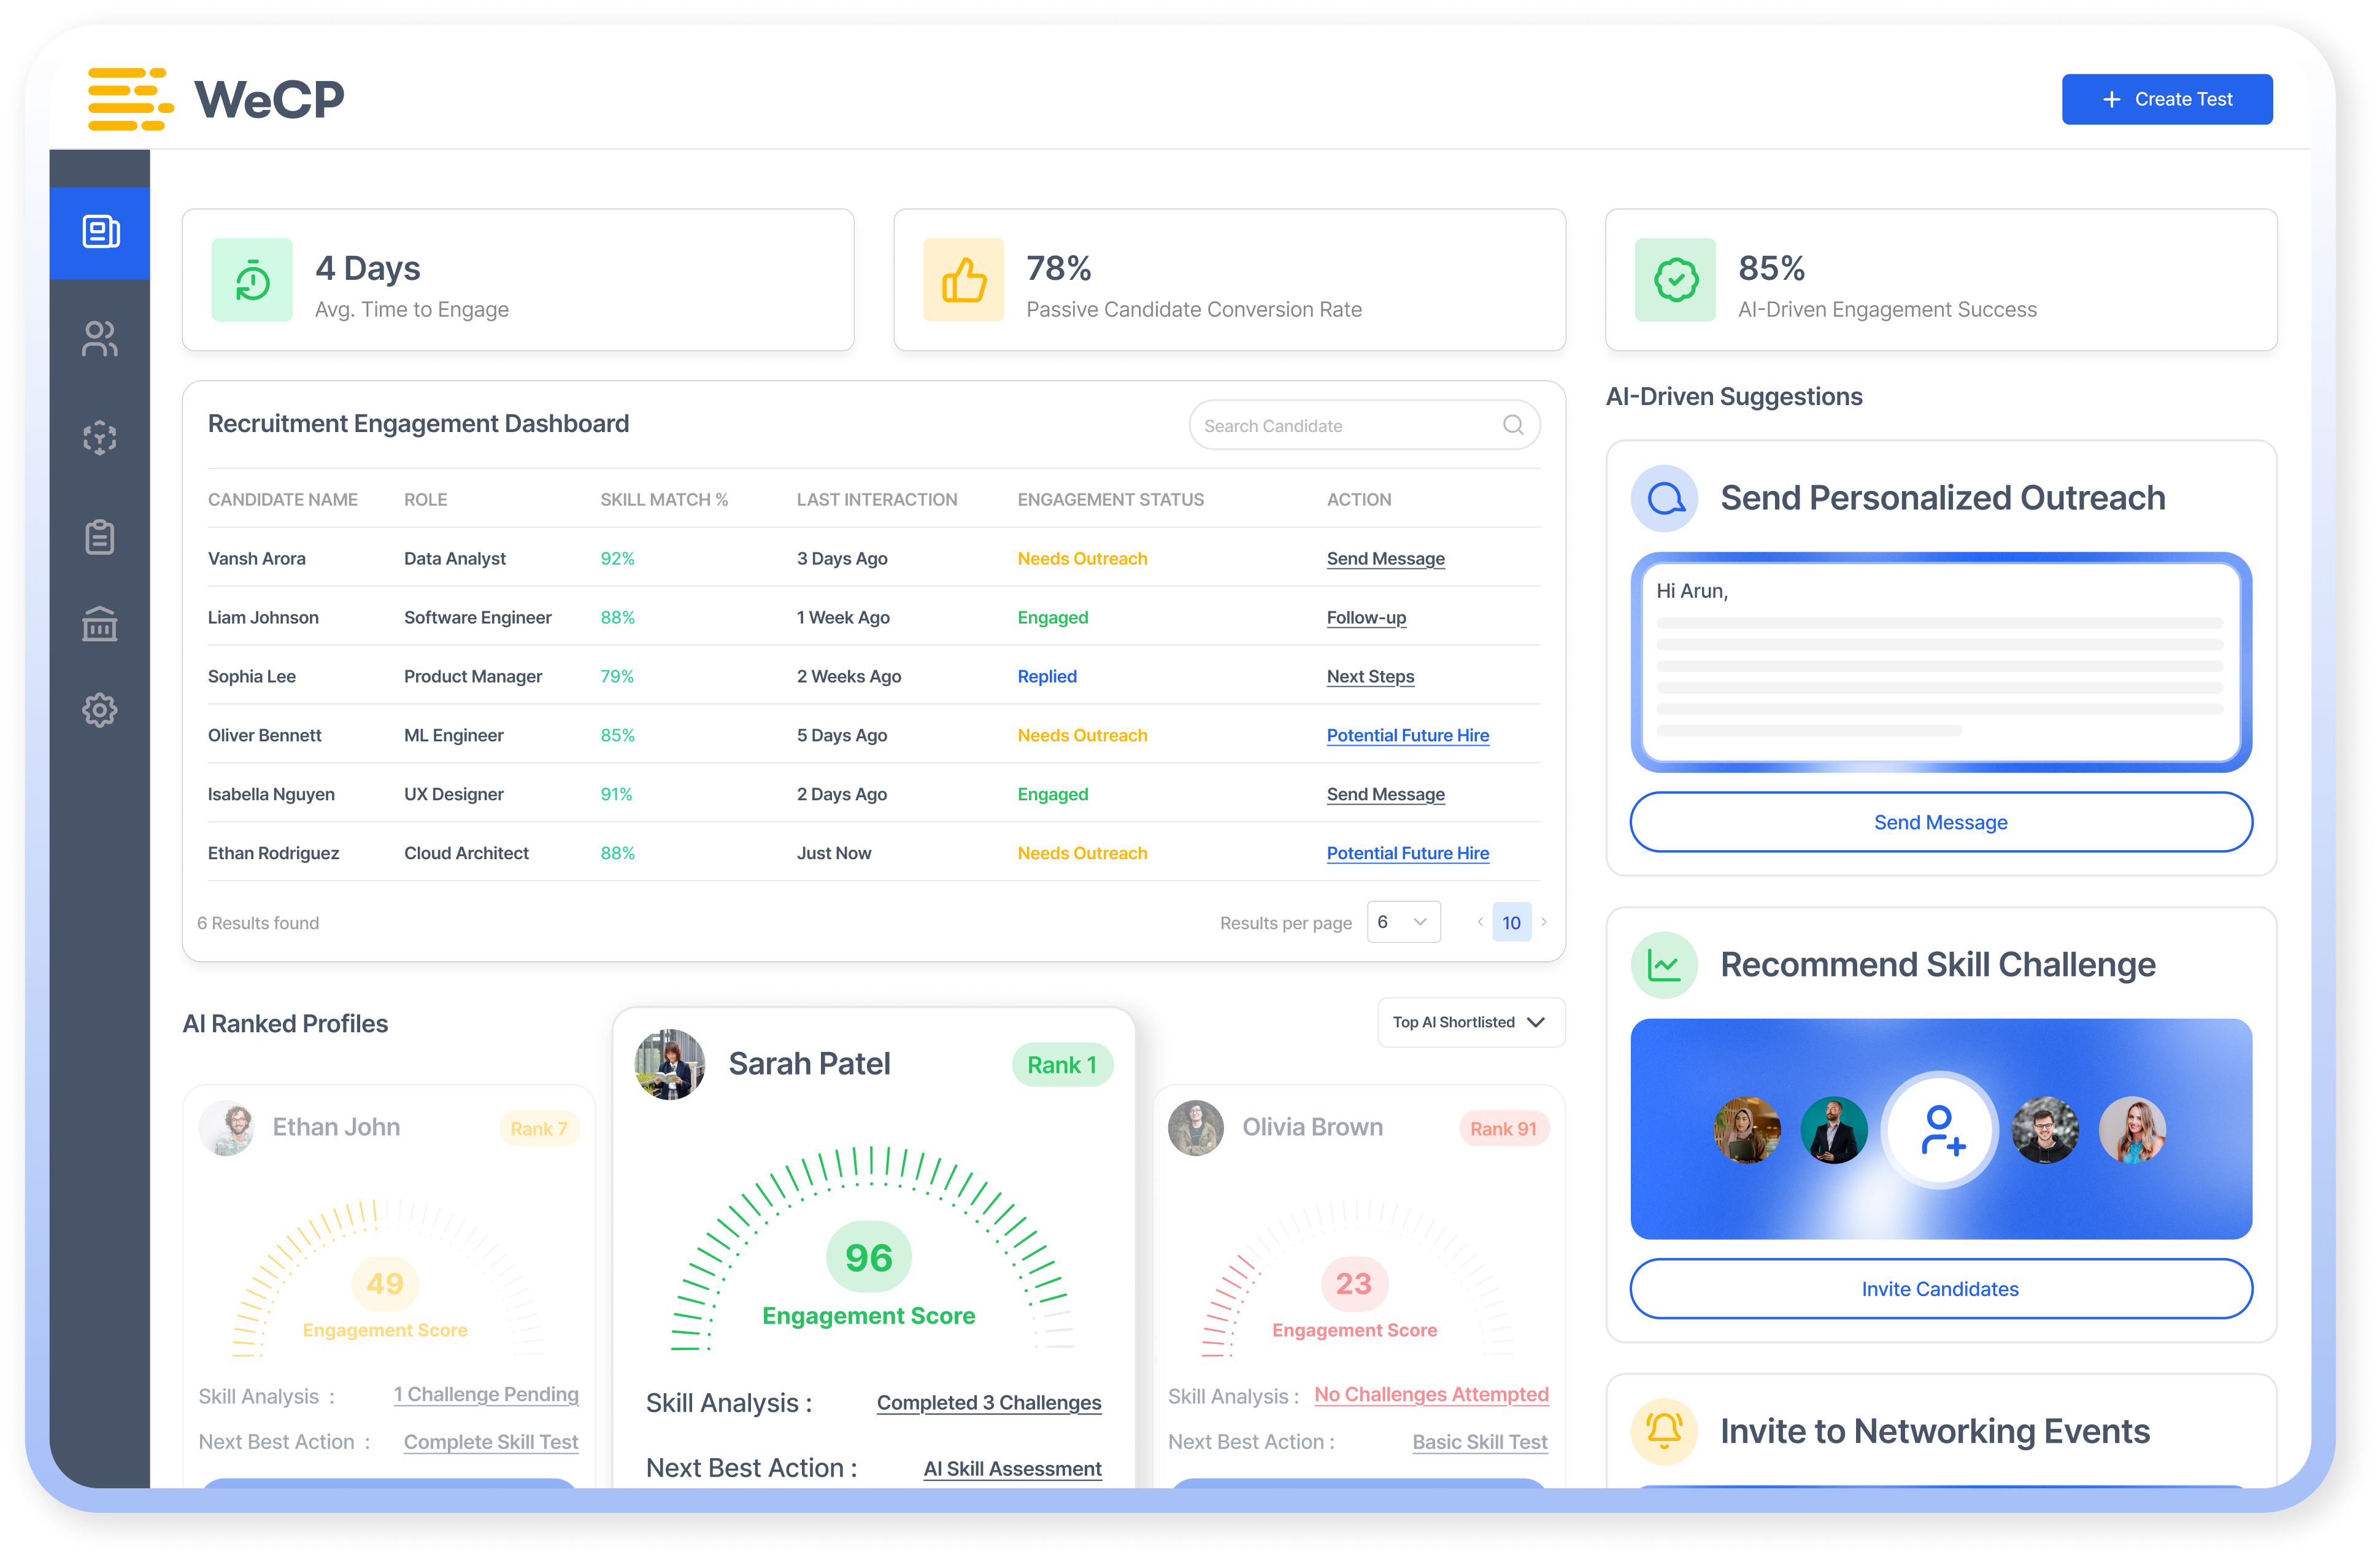This screenshot has width=2380, height=1557.
Task: Open the clipboard tests icon in sidebar
Action: [100, 537]
